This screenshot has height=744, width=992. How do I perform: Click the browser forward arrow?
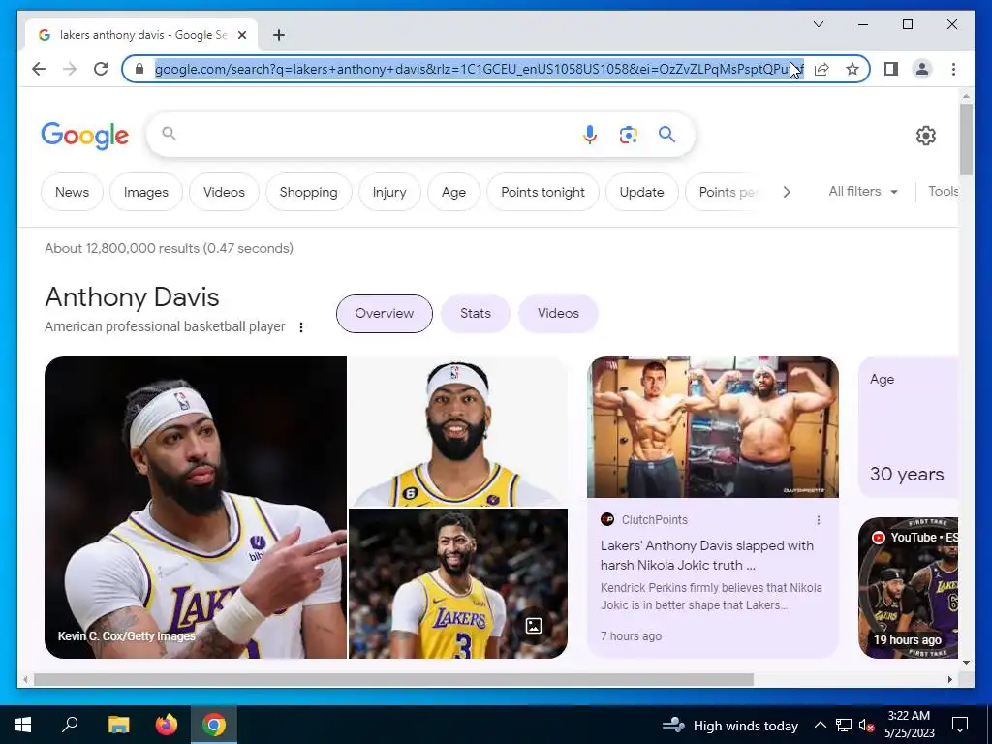tap(70, 69)
